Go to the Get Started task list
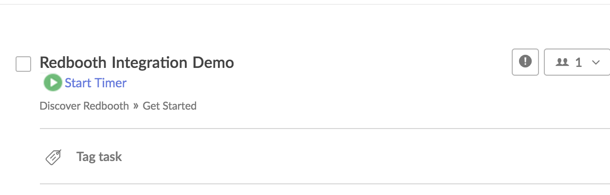The height and width of the screenshot is (195, 610). [x=169, y=106]
